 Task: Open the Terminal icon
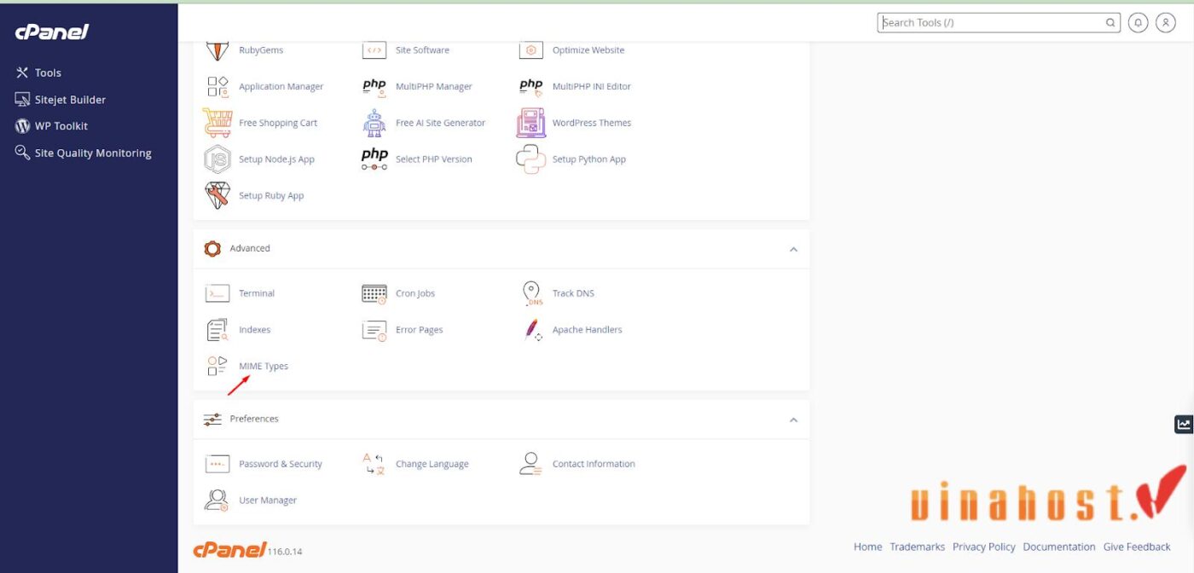point(217,293)
